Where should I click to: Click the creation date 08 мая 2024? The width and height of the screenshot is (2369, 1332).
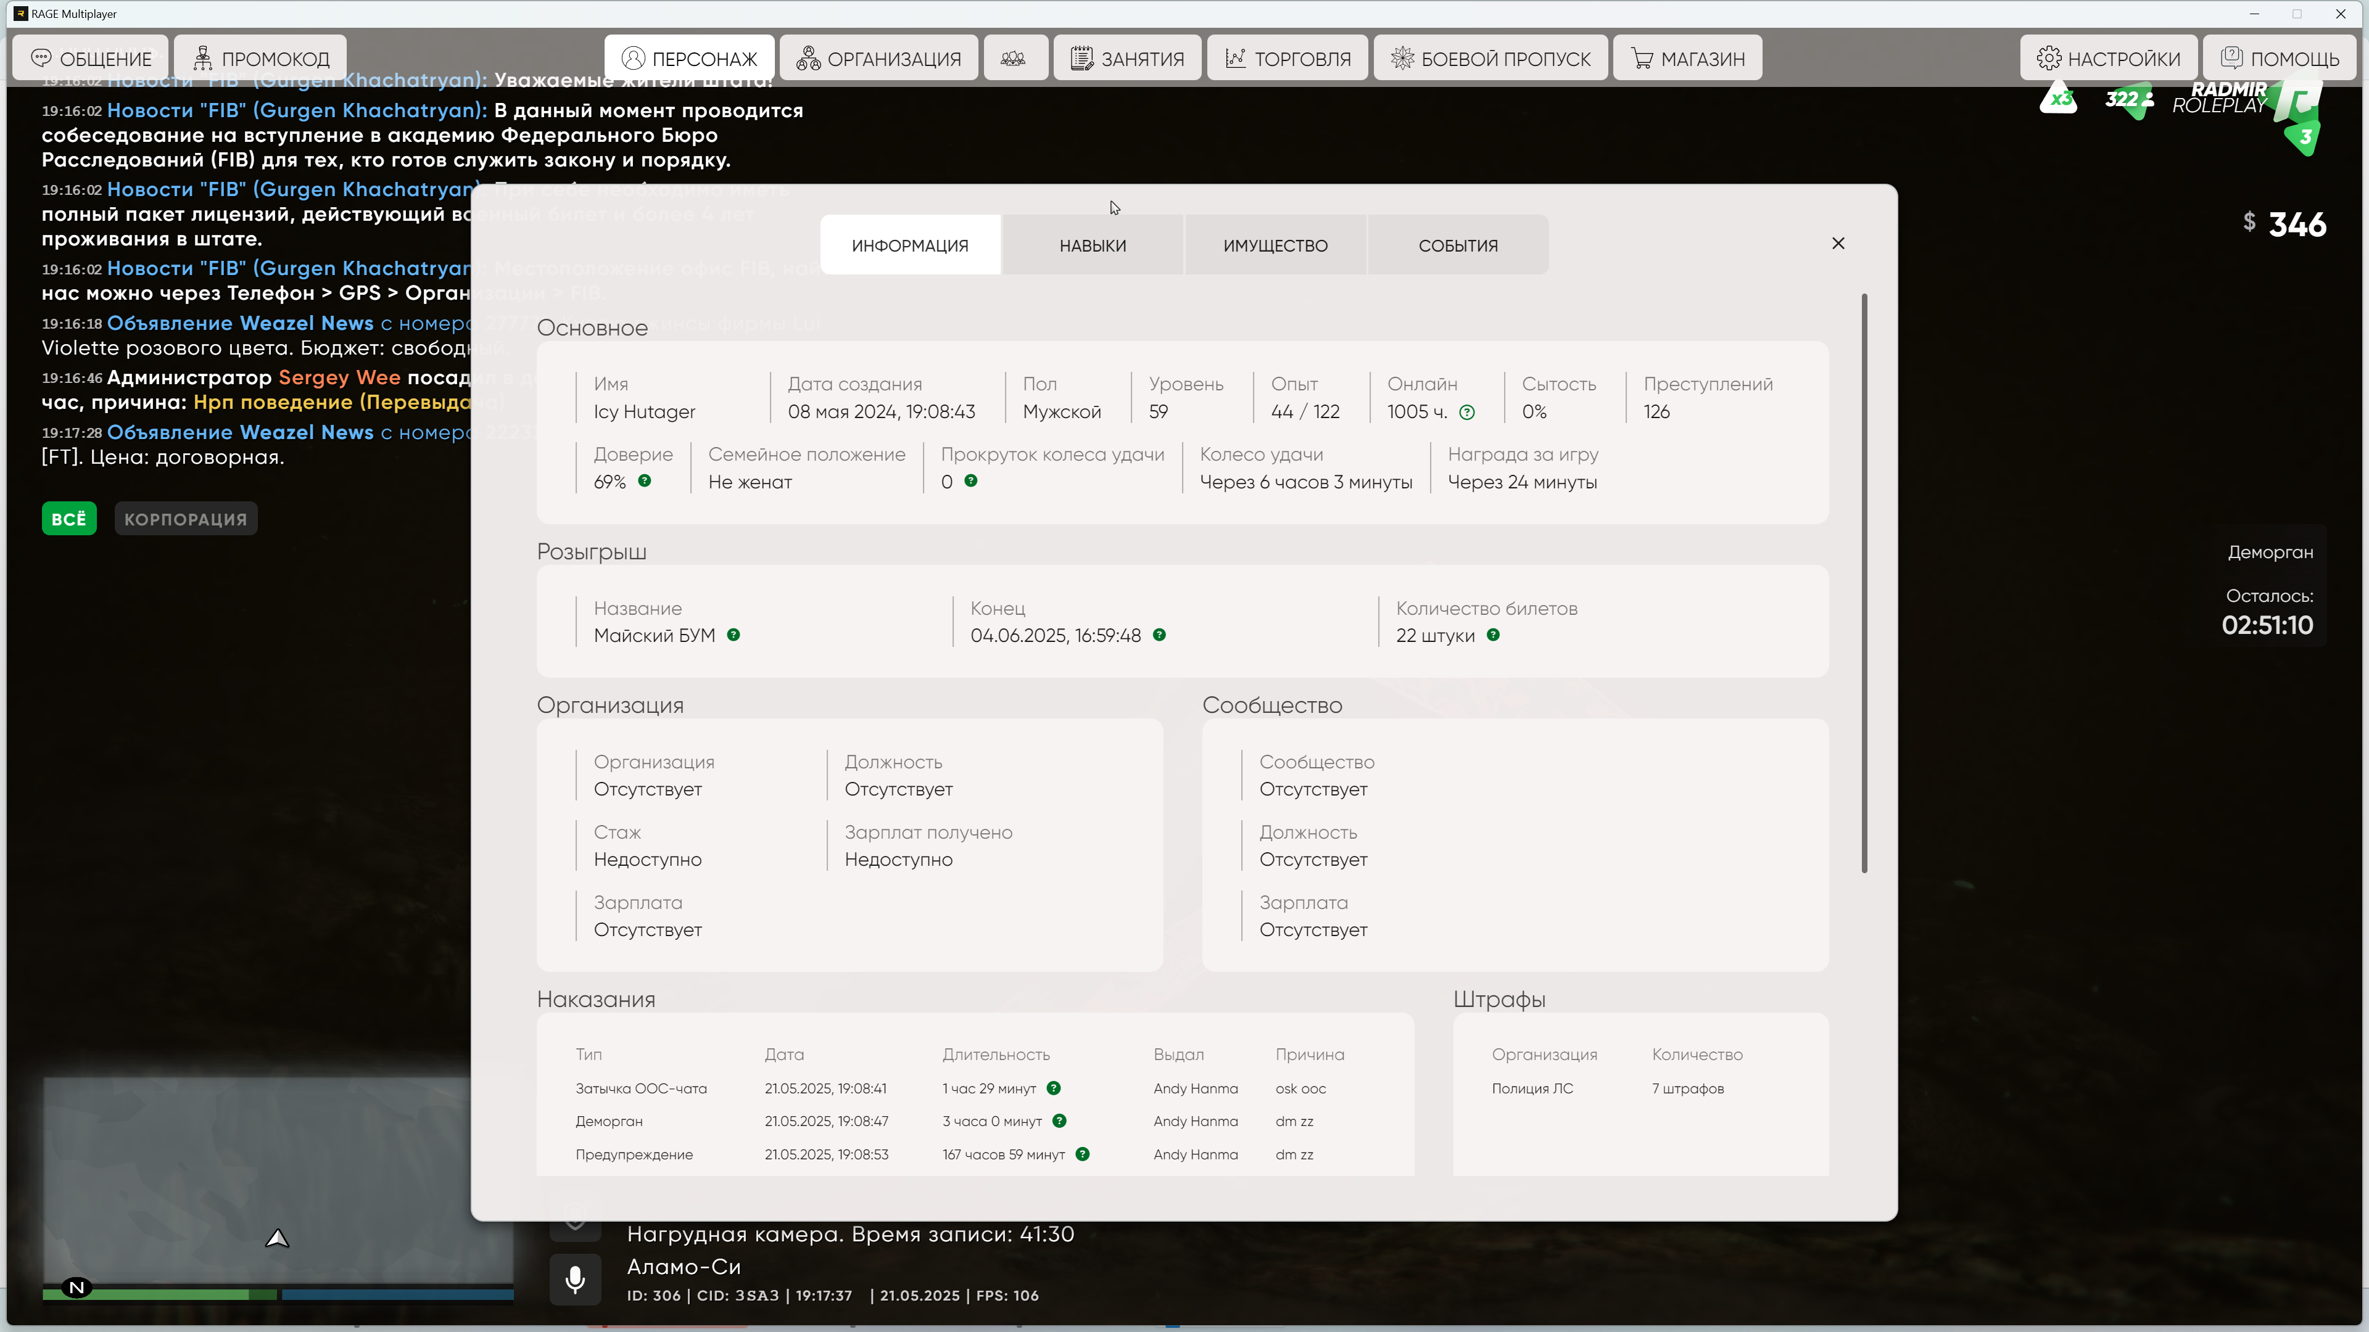[881, 412]
